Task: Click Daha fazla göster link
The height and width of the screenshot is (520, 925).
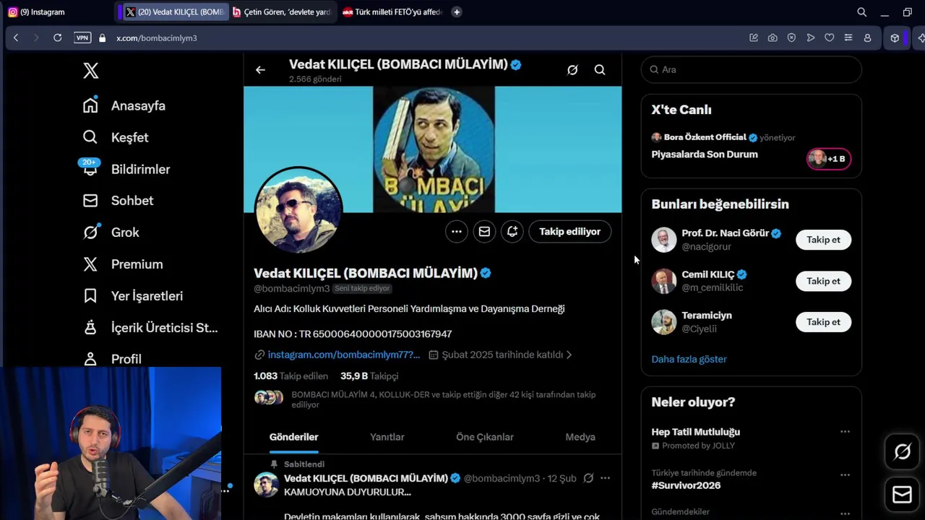Action: click(689, 359)
